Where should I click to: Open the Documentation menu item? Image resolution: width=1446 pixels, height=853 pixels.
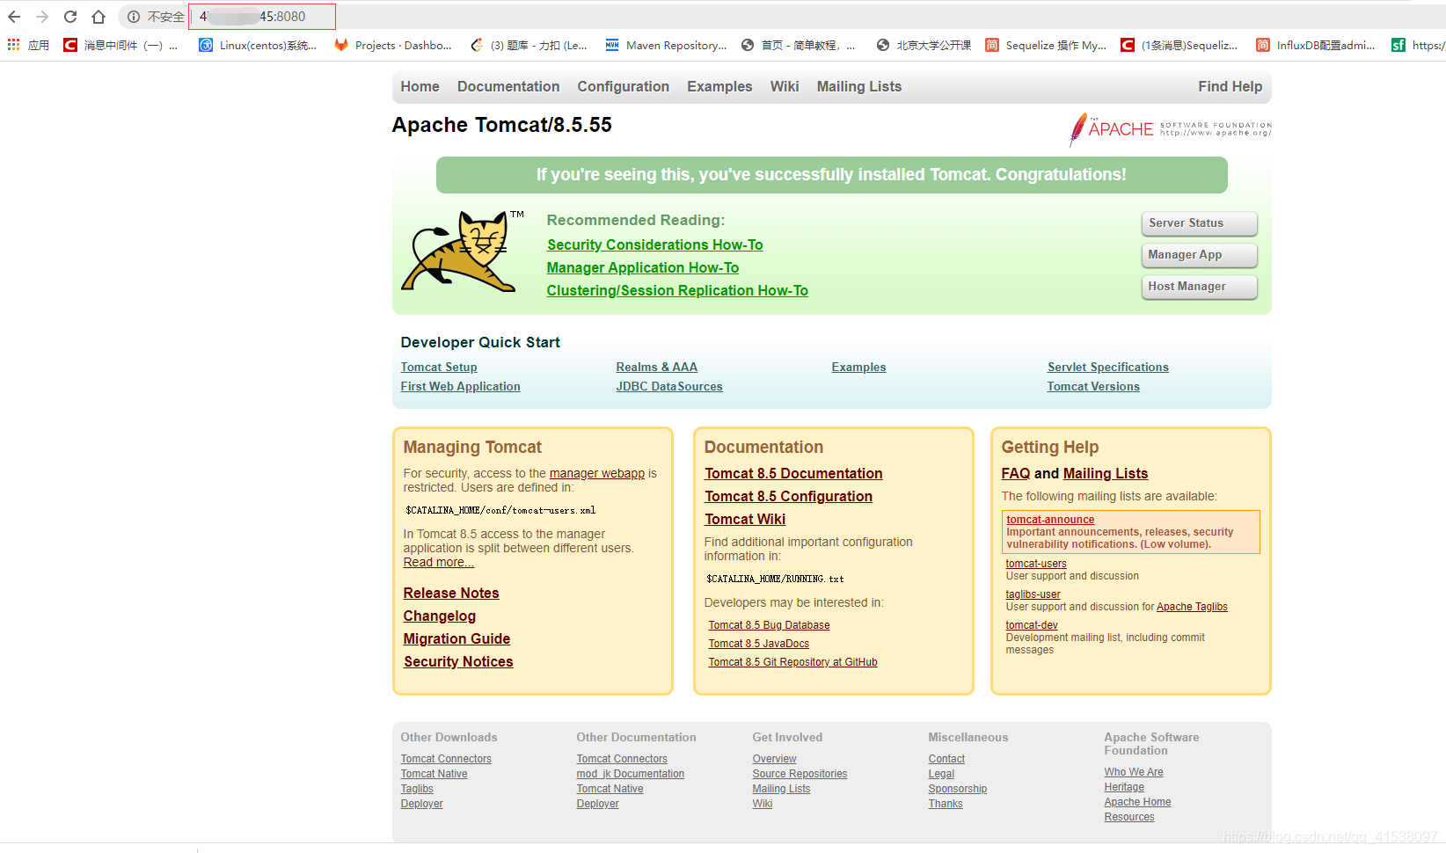(x=508, y=86)
